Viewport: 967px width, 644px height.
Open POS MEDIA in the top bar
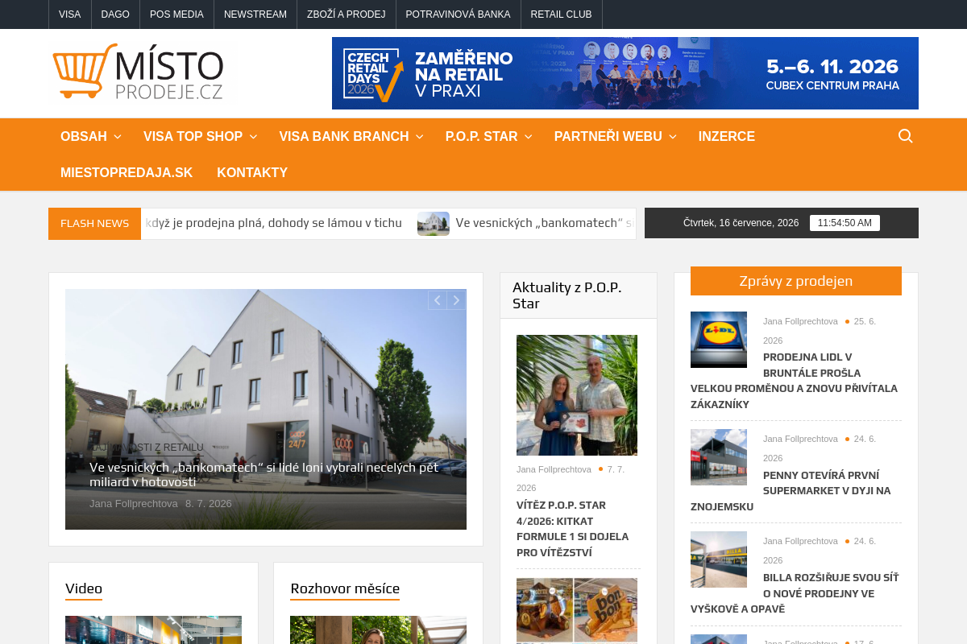tap(176, 14)
